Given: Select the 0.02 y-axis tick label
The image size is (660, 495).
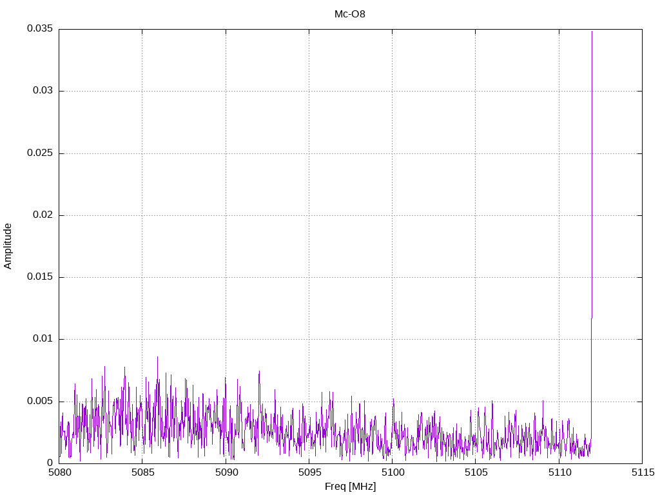Looking at the screenshot, I should tap(42, 215).
